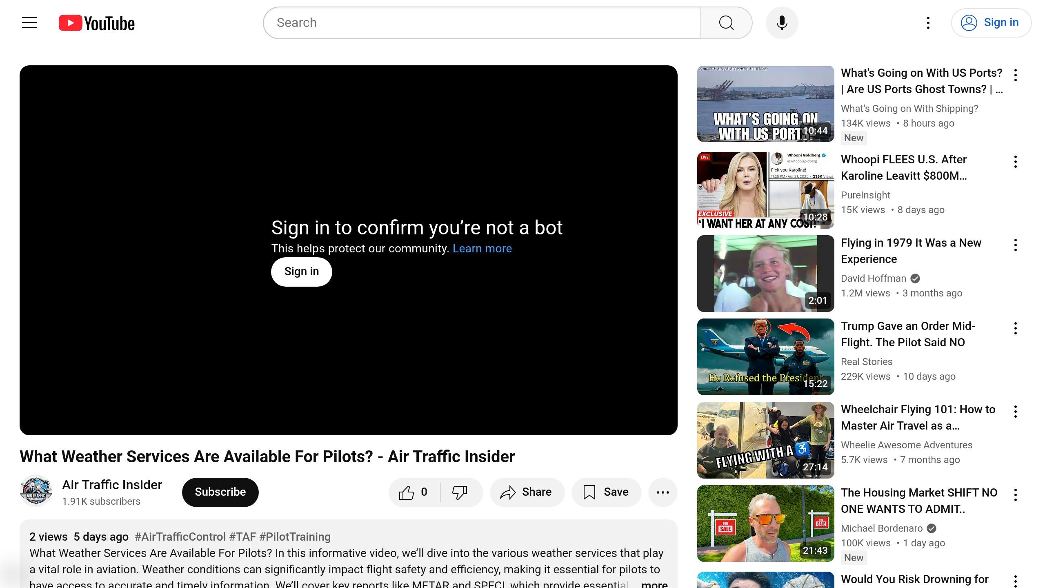Open Air Traffic Insider channel avatar
Screen dimensions: 1045x588
[x=36, y=491]
